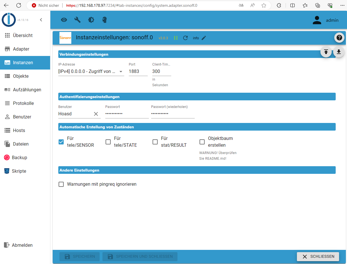This screenshot has height=264, width=347.
Task: Open the IP-Adresse dropdown
Action: coord(91,72)
